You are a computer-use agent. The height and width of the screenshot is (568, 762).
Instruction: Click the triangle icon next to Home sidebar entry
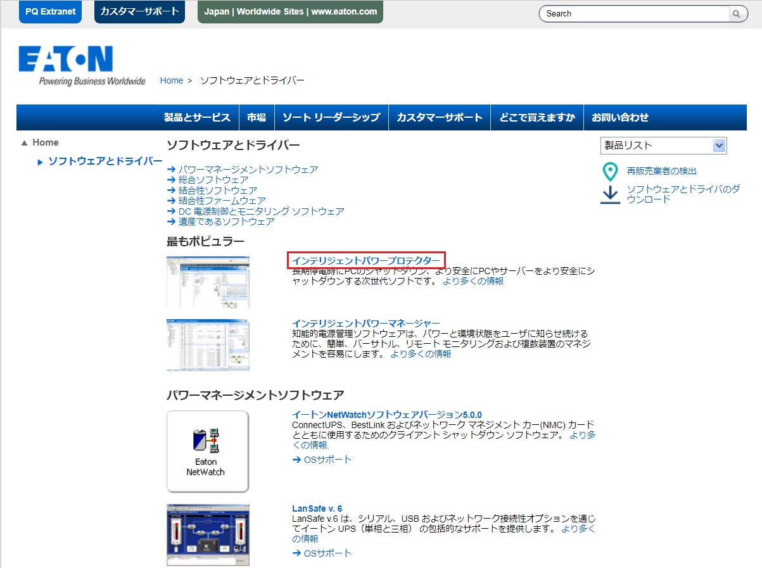pyautogui.click(x=23, y=142)
